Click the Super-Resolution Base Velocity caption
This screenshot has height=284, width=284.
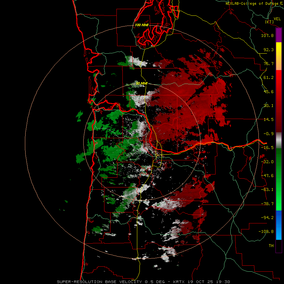click(x=144, y=282)
